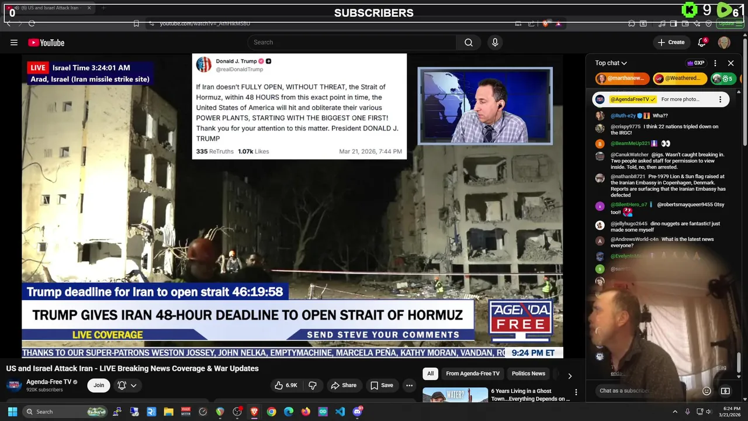Go to the YouTube home logo
This screenshot has width=748, height=421.
[46, 42]
